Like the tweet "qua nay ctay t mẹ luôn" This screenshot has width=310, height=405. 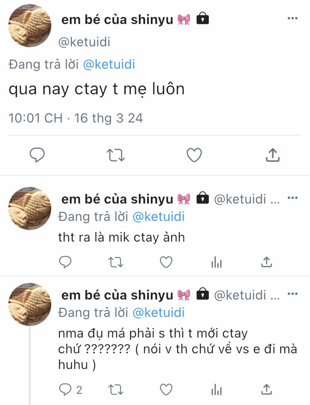(x=194, y=155)
